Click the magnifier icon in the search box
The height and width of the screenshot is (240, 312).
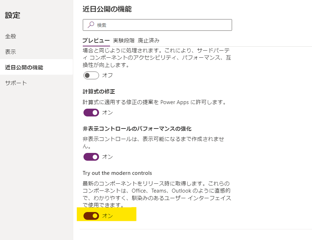[91, 25]
